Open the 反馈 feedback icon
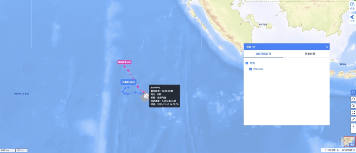This screenshot has height=153, width=356. 352,6
